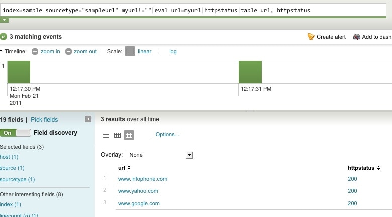The width and height of the screenshot is (392, 217).
Task: Click the www.yahoo.com result link
Action: pos(138,191)
